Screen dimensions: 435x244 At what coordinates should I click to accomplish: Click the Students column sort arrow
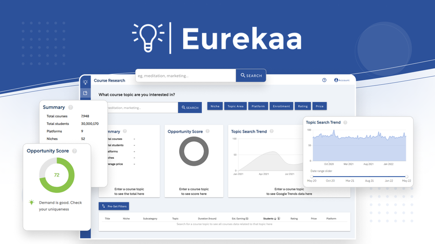[x=275, y=218]
